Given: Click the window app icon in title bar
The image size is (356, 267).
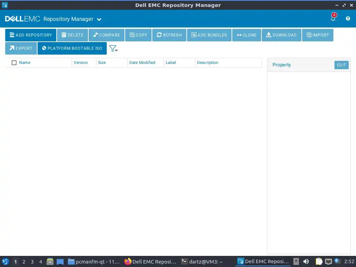Looking at the screenshot, I should tap(5, 5).
